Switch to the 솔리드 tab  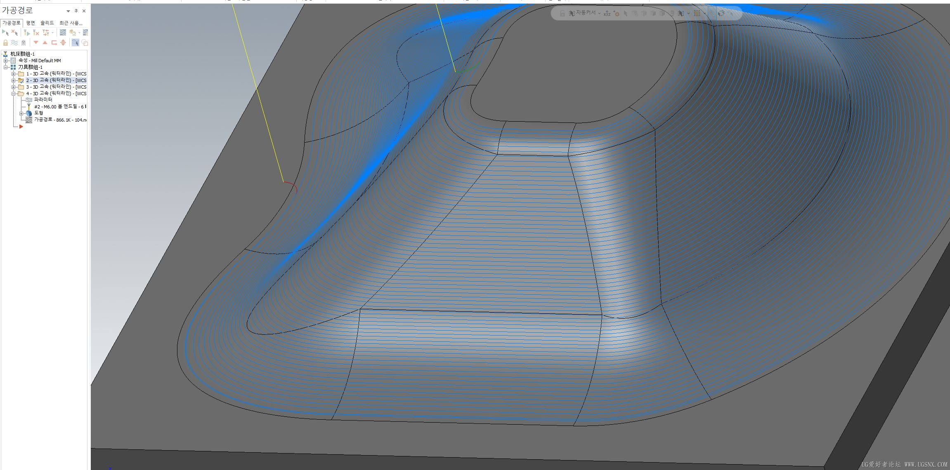point(47,23)
